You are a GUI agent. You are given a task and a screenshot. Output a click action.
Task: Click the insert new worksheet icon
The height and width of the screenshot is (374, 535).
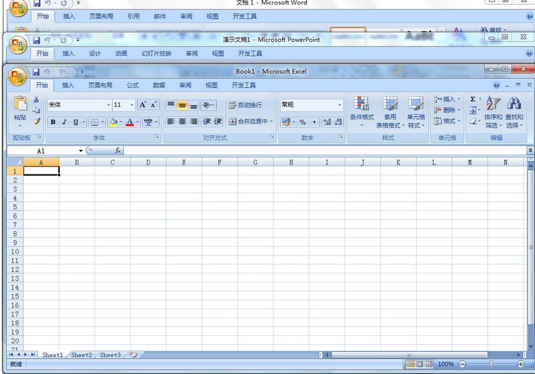(x=134, y=355)
